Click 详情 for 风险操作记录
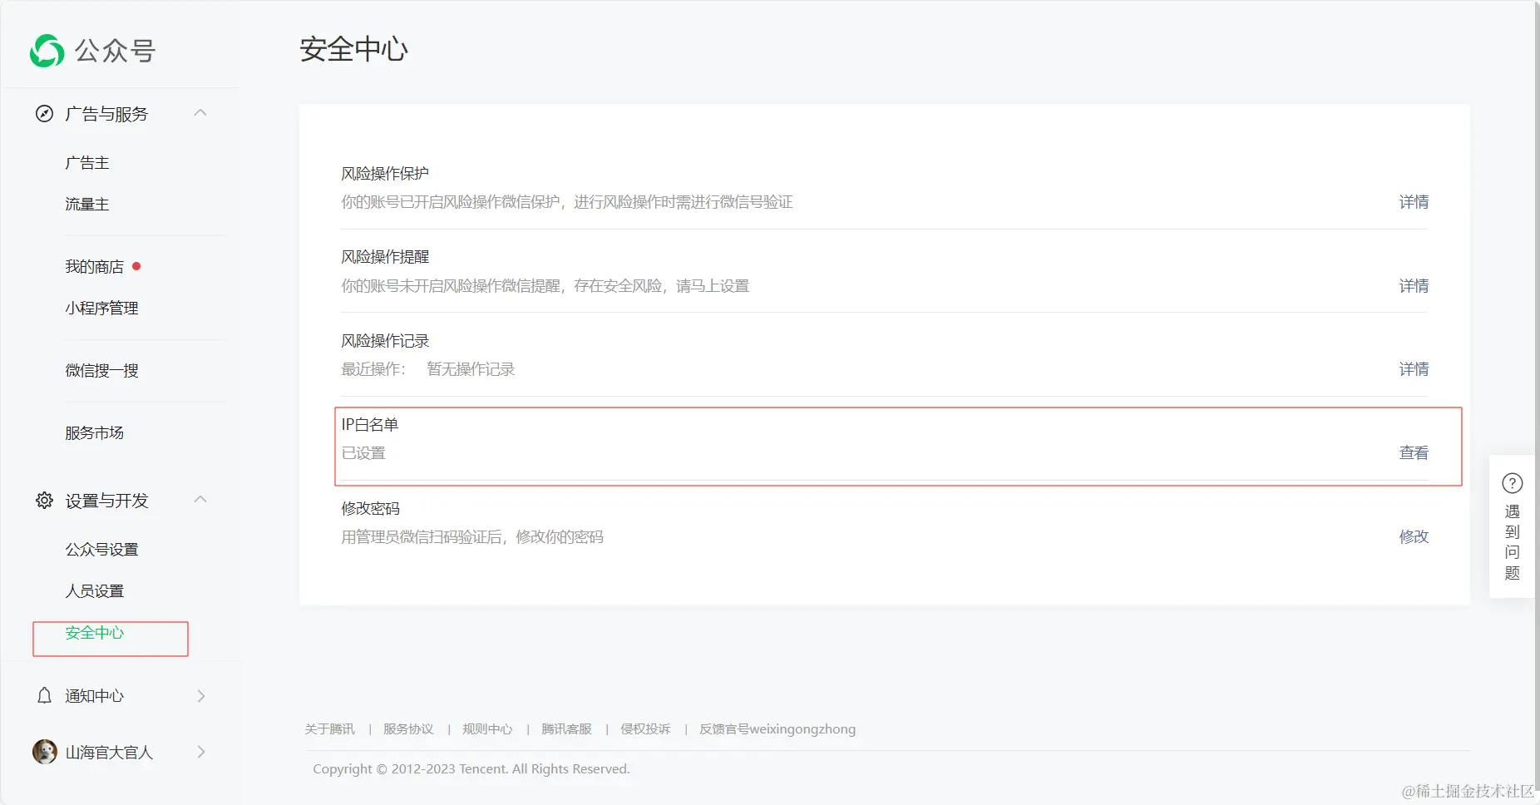1540x805 pixels. pyautogui.click(x=1414, y=368)
